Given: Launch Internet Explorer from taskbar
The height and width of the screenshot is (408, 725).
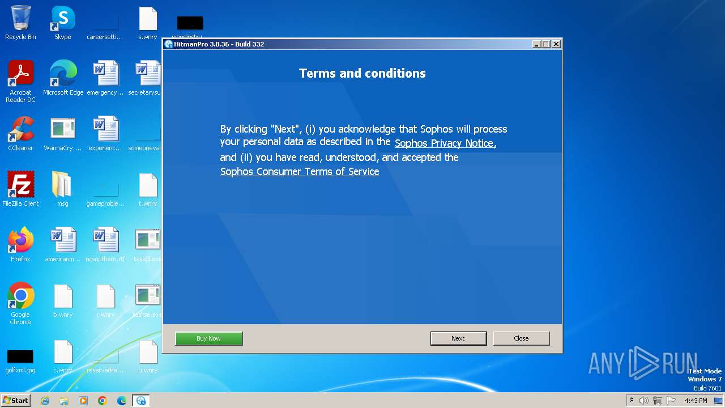Looking at the screenshot, I should tap(45, 401).
